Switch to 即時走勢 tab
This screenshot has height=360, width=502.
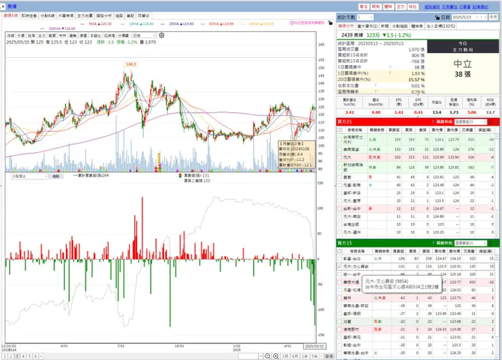(29, 16)
